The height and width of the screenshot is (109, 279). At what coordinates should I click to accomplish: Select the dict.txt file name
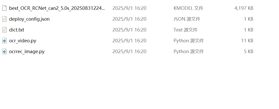(x=17, y=30)
